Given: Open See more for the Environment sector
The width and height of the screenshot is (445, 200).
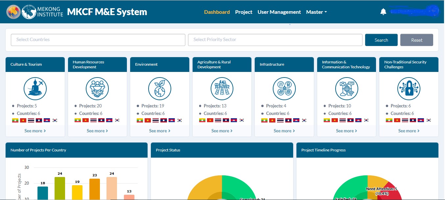Looking at the screenshot, I should [160, 131].
